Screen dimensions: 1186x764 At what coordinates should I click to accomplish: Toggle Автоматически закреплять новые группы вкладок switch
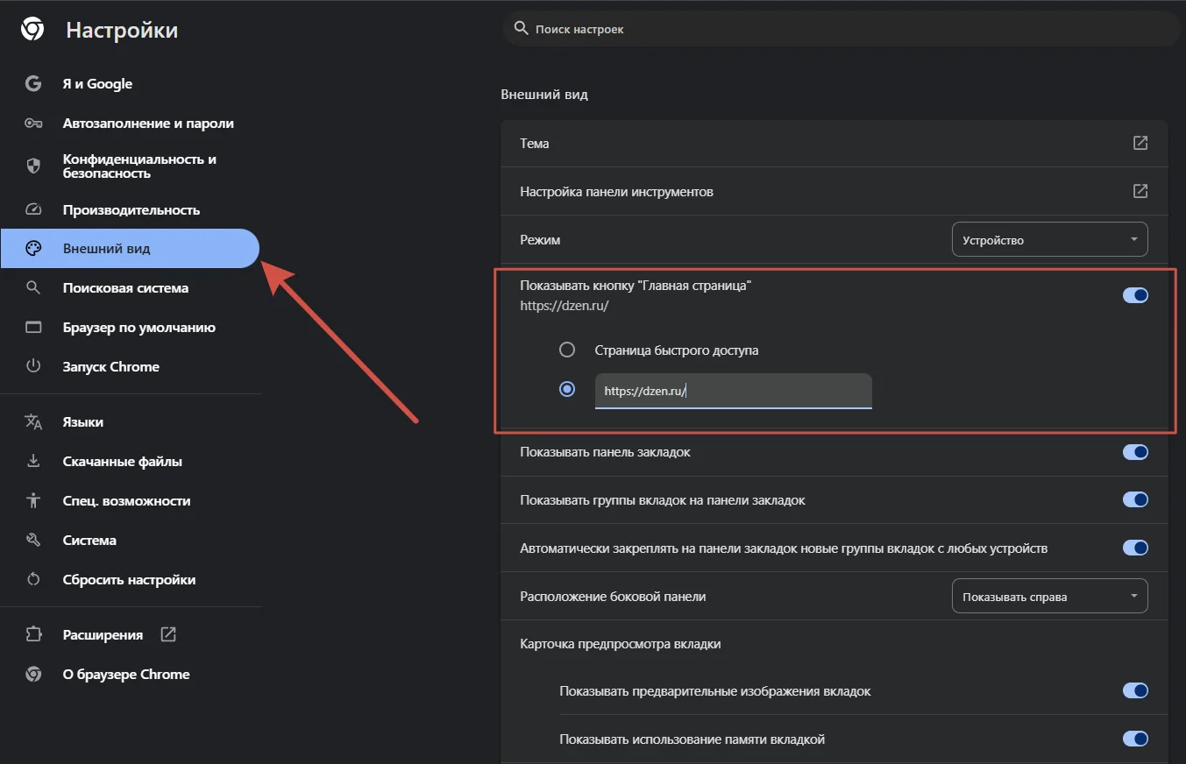point(1135,548)
